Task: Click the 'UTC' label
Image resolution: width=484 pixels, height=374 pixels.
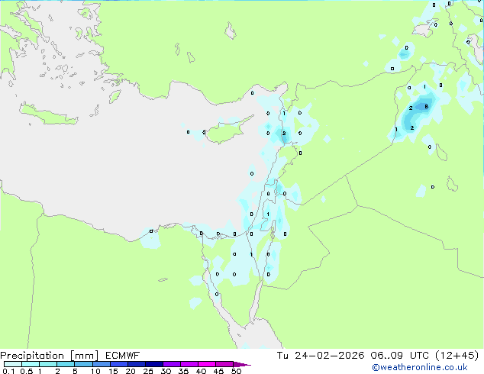Action: [x=419, y=356]
